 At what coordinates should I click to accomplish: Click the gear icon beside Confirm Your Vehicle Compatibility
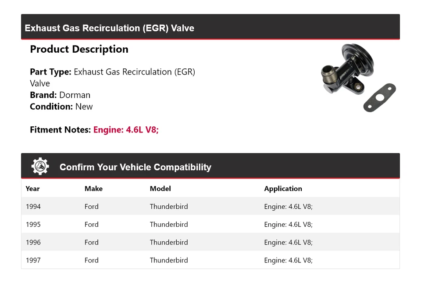coord(40,167)
